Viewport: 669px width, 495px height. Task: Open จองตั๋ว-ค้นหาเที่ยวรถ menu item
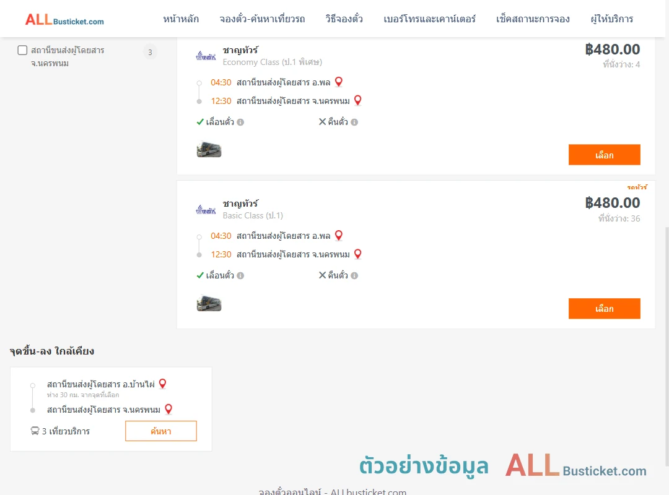pos(262,19)
